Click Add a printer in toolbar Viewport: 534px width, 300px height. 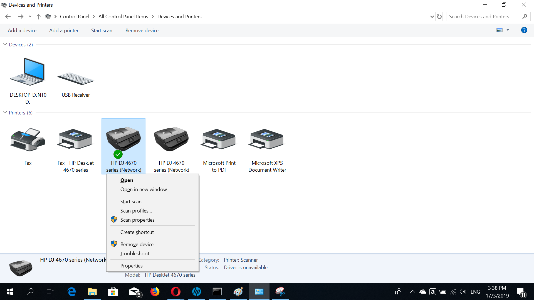point(64,31)
